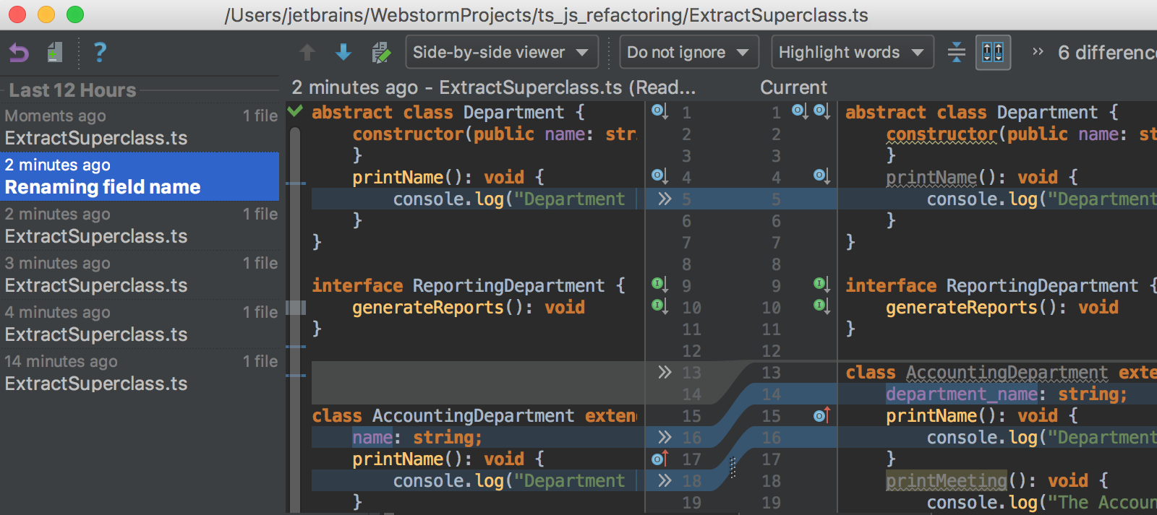
Task: Jump to next difference with down arrow
Action: click(x=343, y=53)
